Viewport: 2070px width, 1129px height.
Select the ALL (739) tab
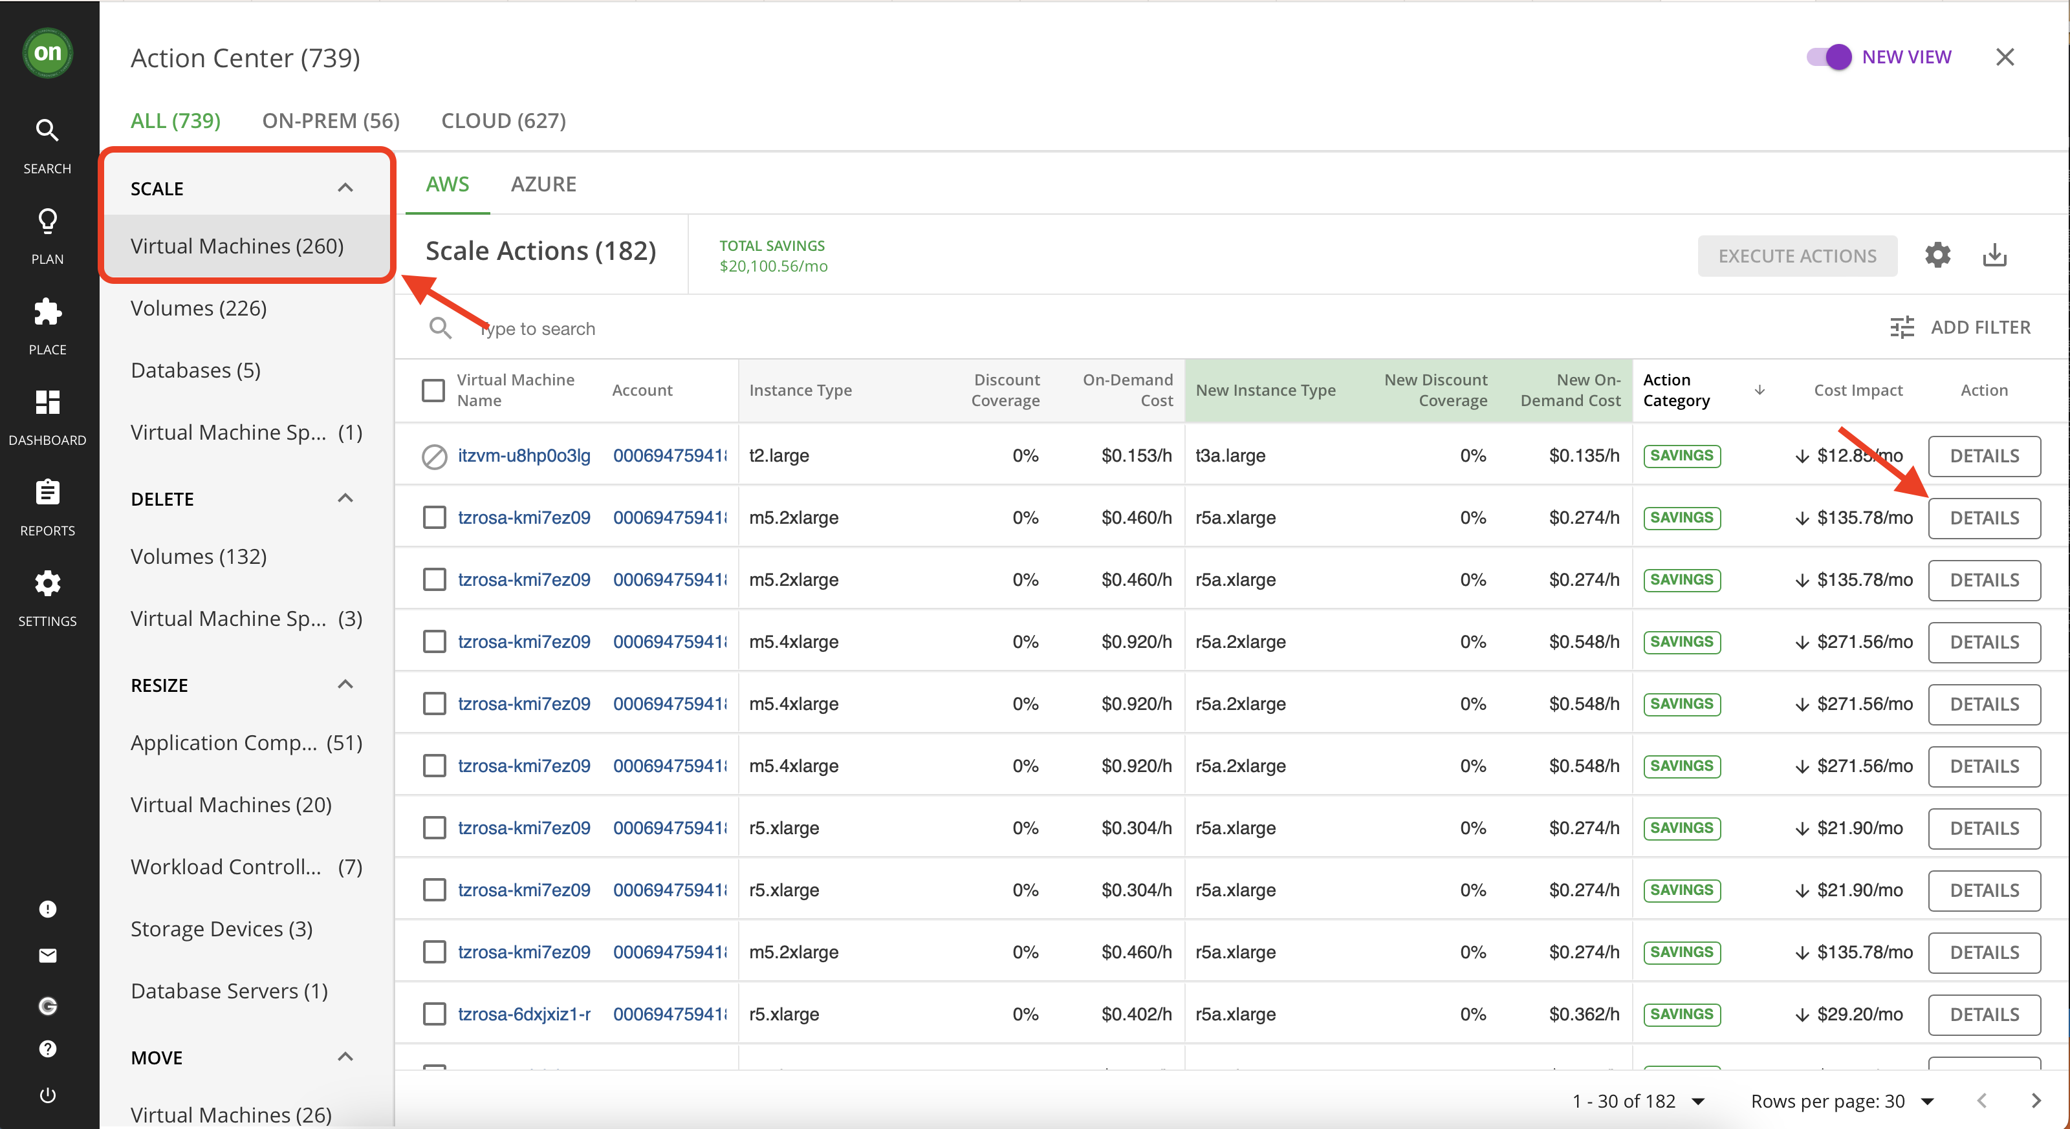[x=175, y=120]
